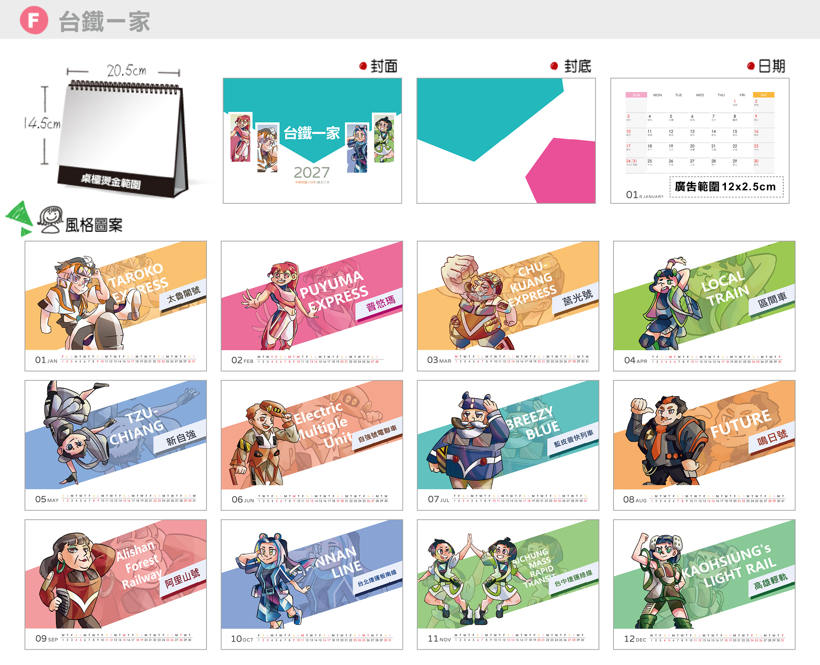Click the red dot beside 封面
This screenshot has height=665, width=820.
click(363, 66)
